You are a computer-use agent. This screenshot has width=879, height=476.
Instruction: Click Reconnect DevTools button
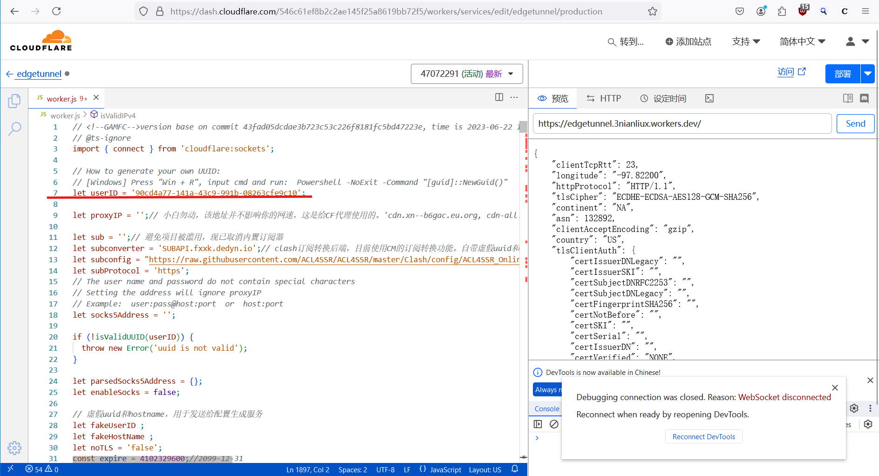pyautogui.click(x=703, y=436)
